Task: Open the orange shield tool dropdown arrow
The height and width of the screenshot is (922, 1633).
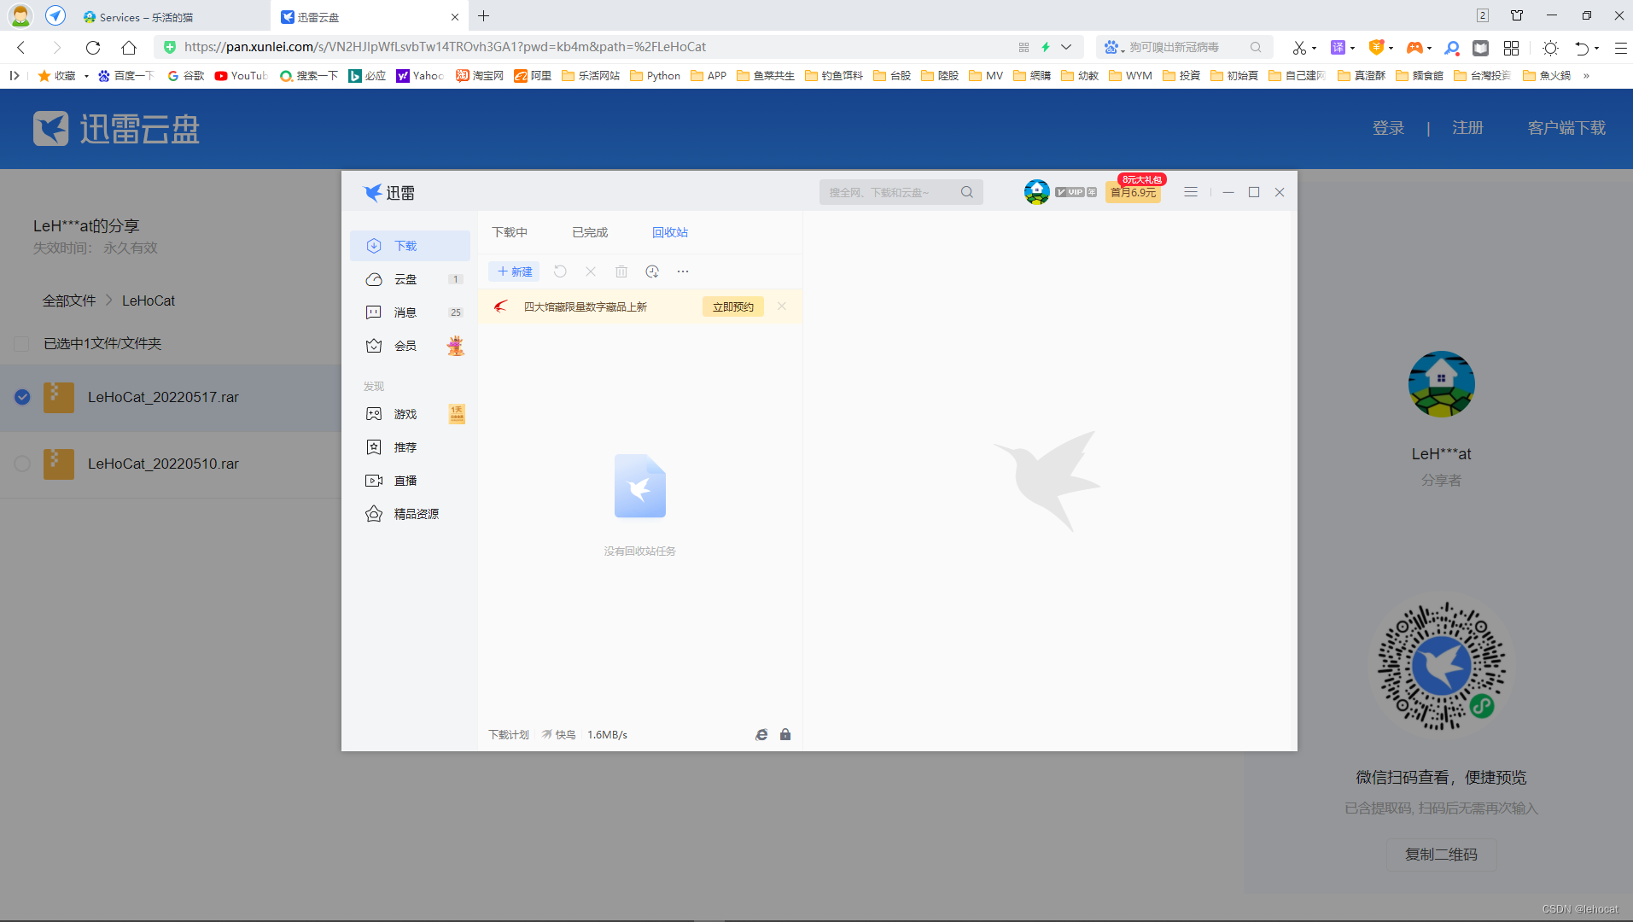Action: (x=1391, y=49)
